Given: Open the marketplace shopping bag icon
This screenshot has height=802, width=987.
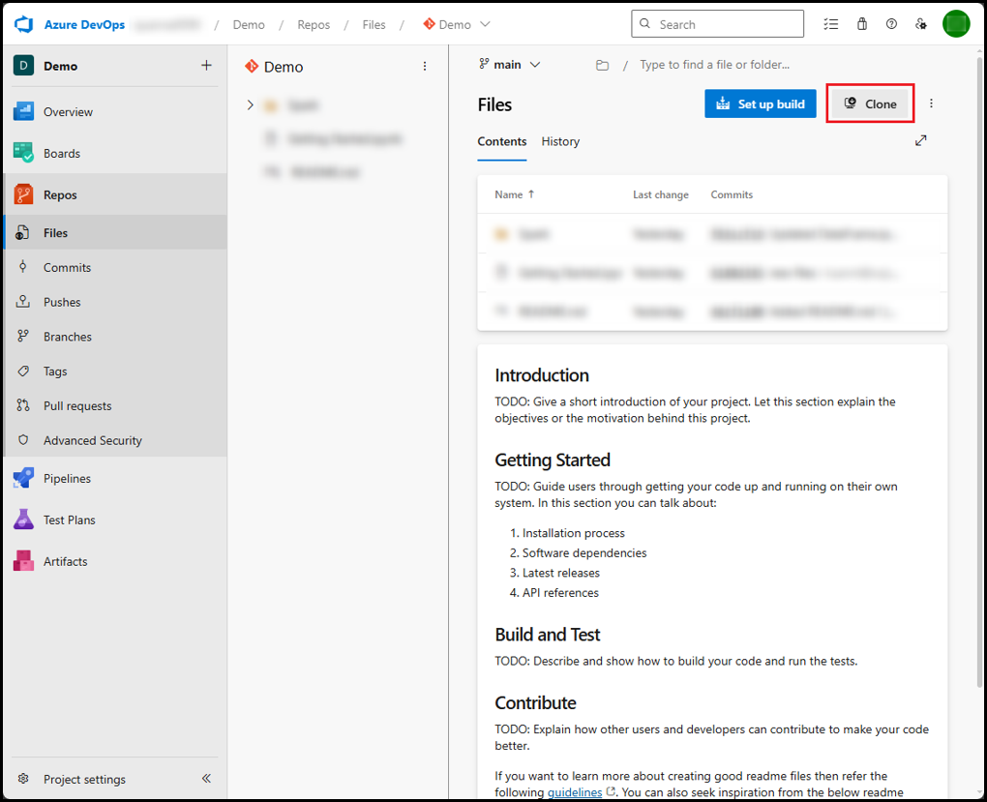Looking at the screenshot, I should pos(861,24).
